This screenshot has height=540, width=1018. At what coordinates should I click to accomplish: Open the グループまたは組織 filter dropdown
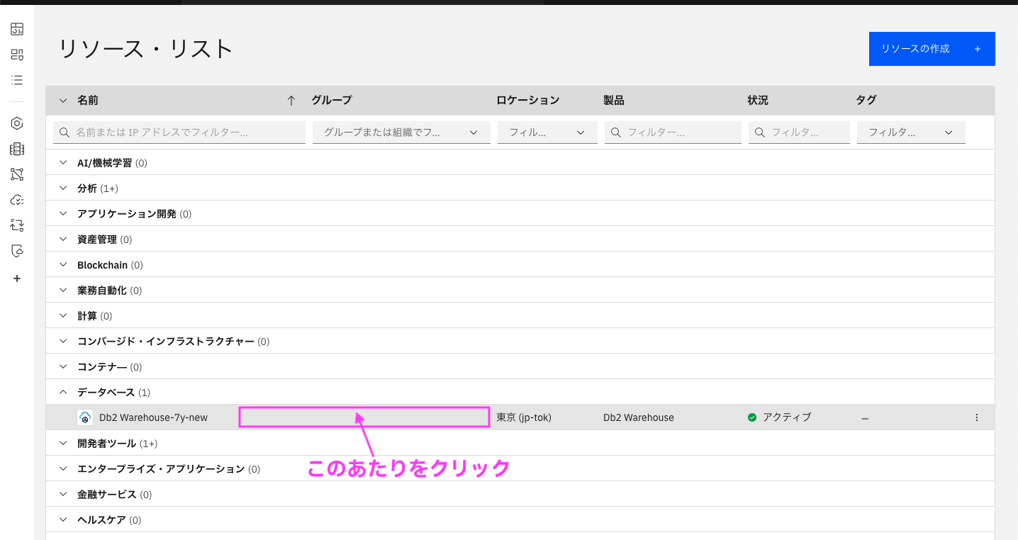pyautogui.click(x=401, y=133)
